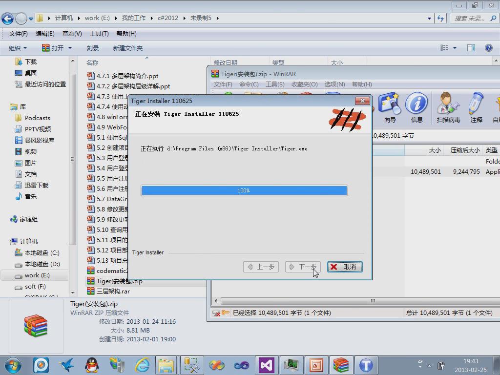Click the key icon in WinRAR status bar

click(226, 312)
